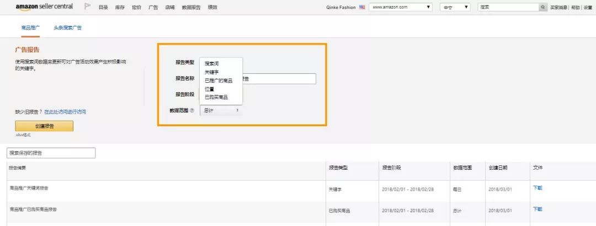Download the 商品推广关键词报告 file
Viewport: 596px width, 226px height.
tap(537, 188)
